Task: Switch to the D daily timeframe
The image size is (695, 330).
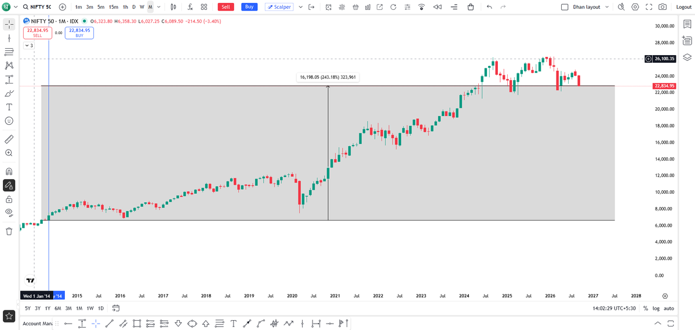Action: click(134, 7)
